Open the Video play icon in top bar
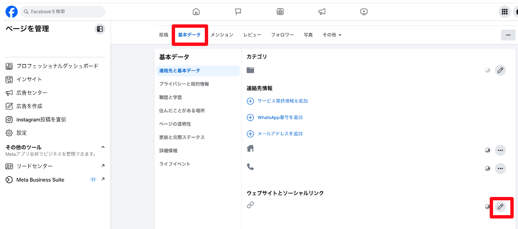 (364, 12)
